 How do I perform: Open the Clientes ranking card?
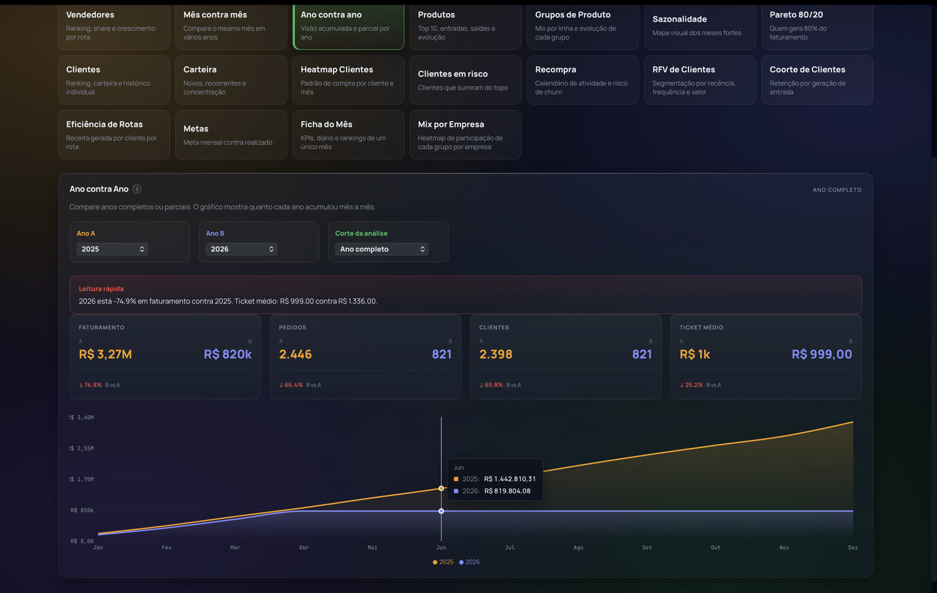[114, 80]
